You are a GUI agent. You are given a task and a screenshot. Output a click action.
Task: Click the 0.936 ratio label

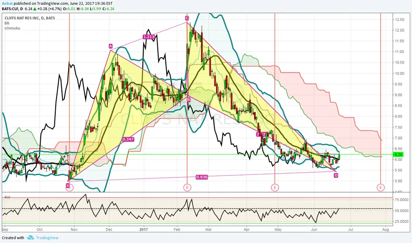[202, 177]
